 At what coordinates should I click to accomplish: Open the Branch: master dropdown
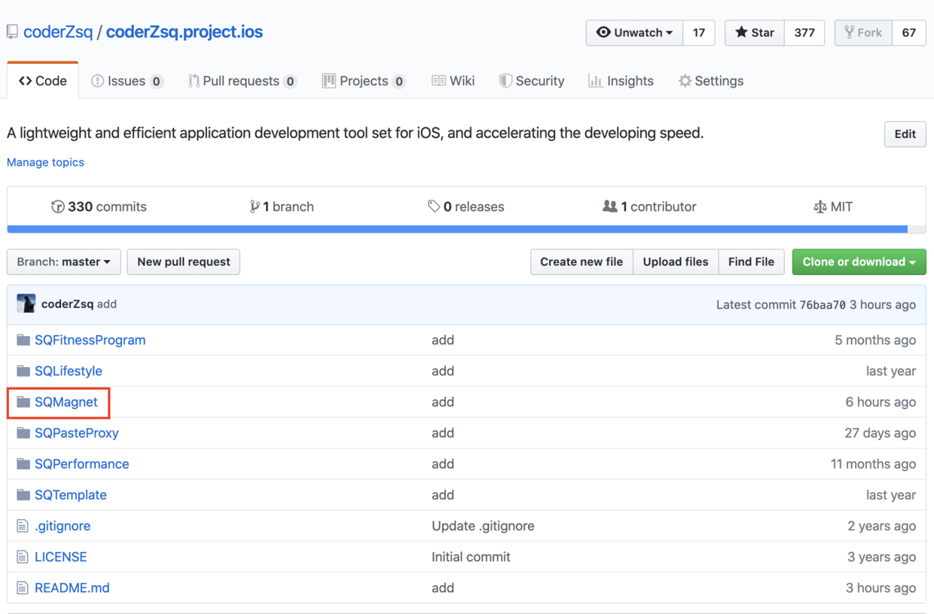[x=64, y=261]
